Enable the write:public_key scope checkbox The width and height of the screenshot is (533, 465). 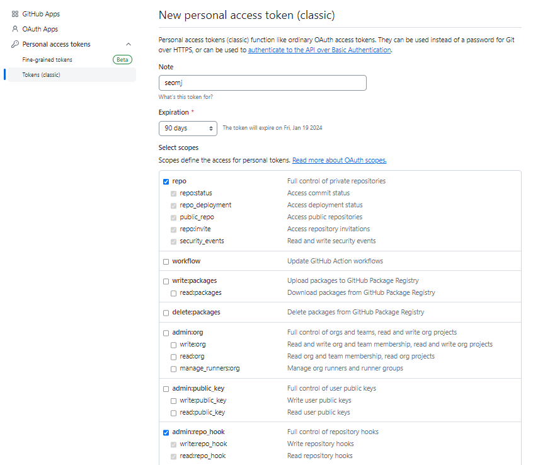pos(173,401)
